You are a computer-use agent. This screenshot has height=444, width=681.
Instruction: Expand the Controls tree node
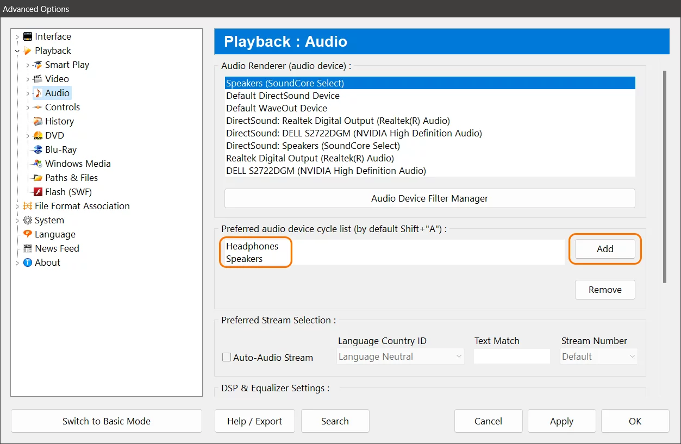[28, 108]
